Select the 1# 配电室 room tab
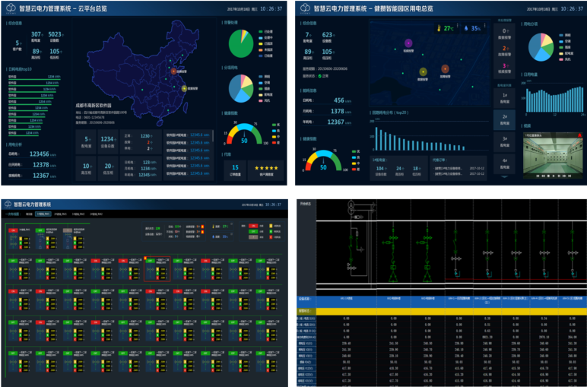The image size is (587, 387). pos(504,97)
